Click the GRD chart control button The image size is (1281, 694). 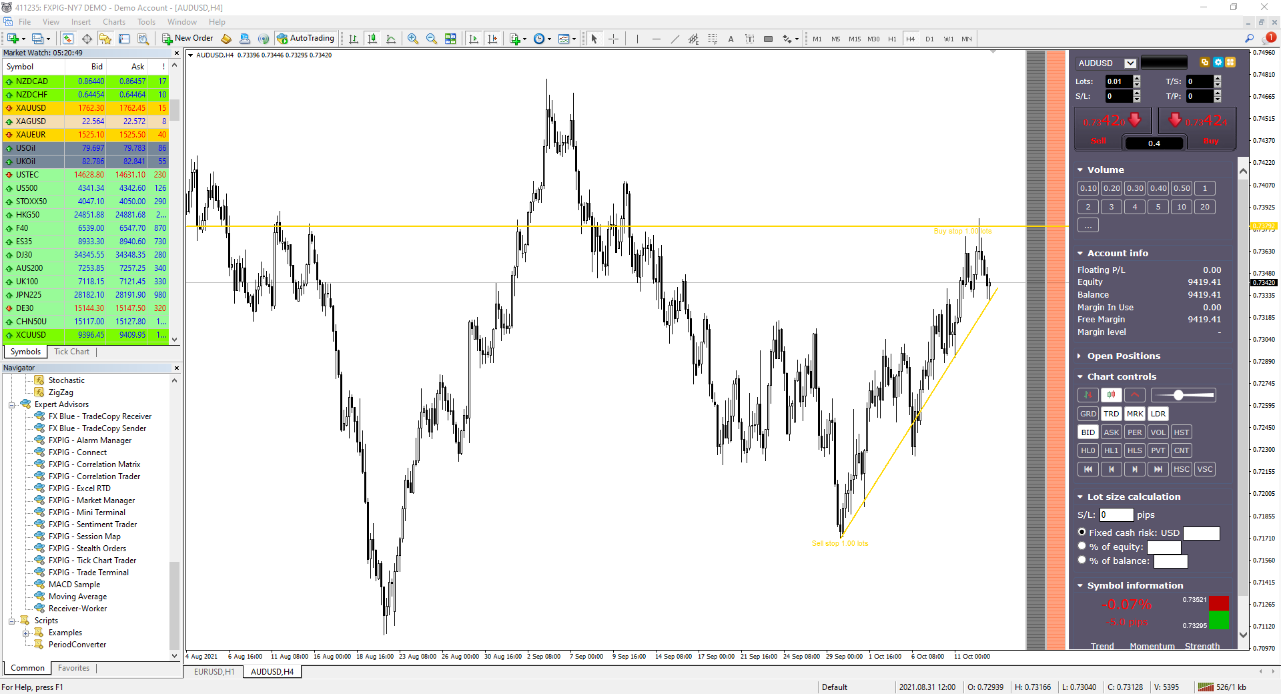pos(1088,414)
